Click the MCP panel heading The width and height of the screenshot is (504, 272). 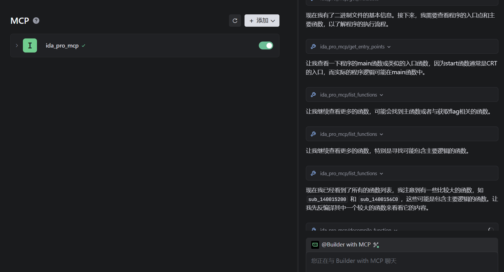[20, 21]
